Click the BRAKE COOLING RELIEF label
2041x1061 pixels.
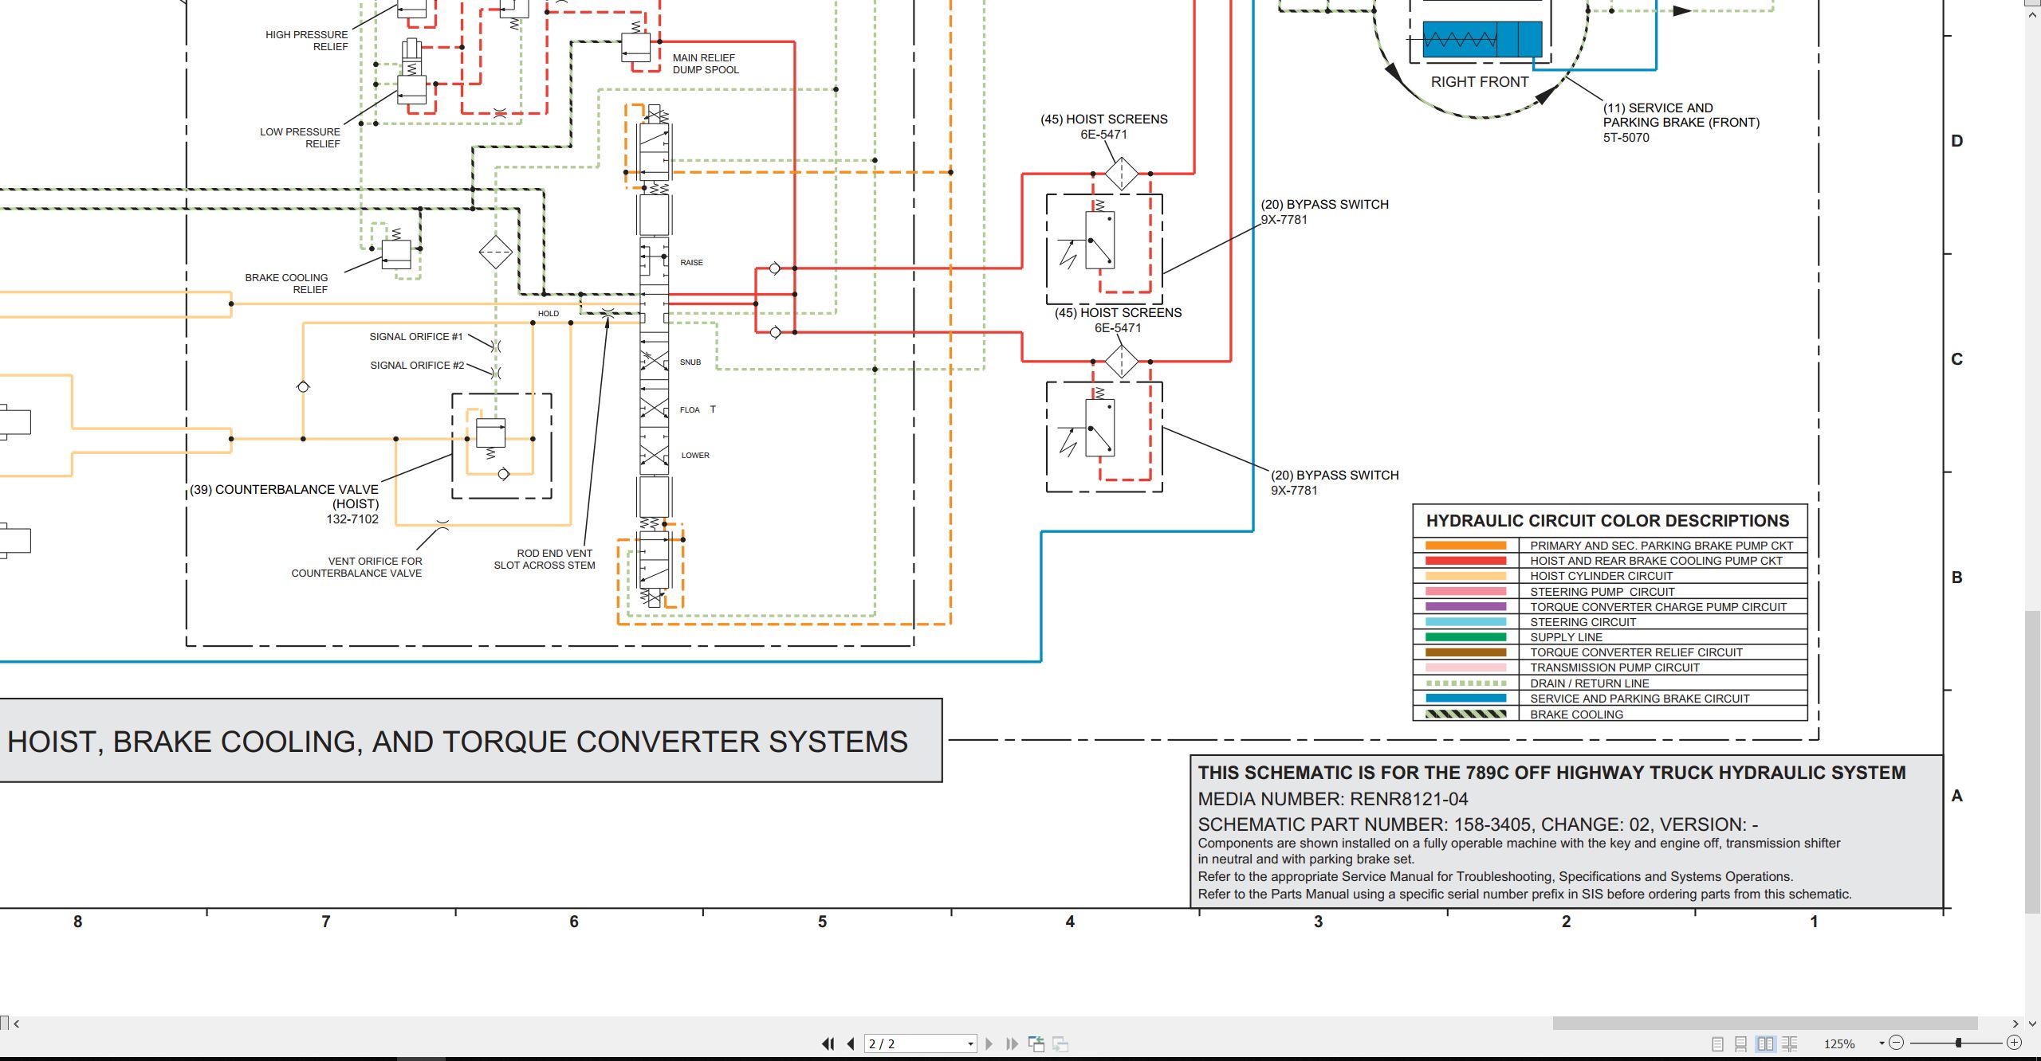tap(286, 284)
